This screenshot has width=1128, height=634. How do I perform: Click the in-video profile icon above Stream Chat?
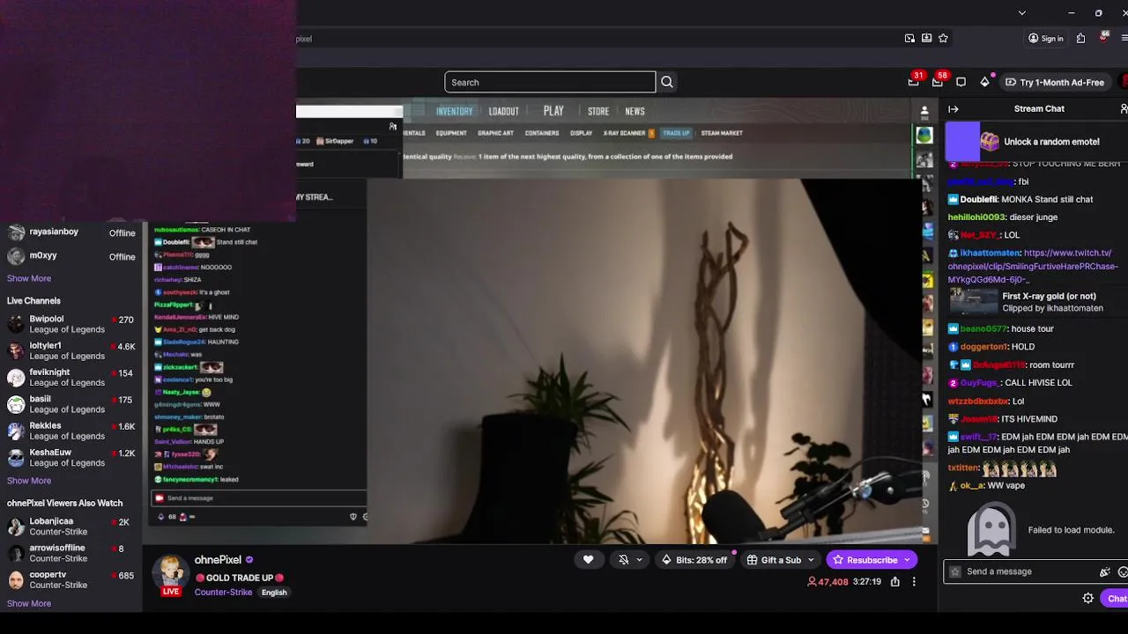[x=924, y=113]
